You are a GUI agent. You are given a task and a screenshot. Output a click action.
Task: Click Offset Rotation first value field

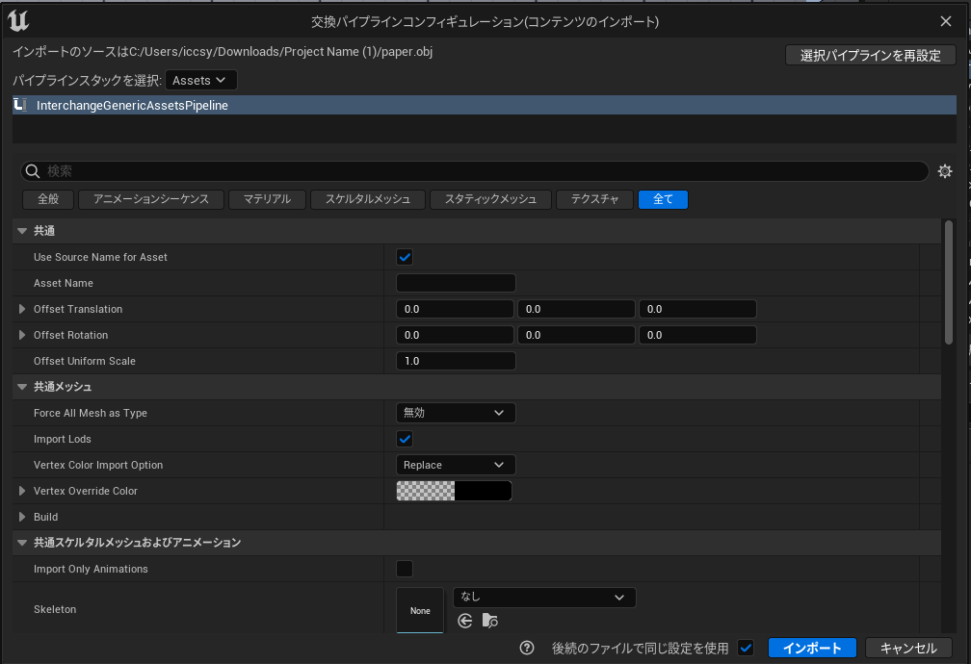455,335
